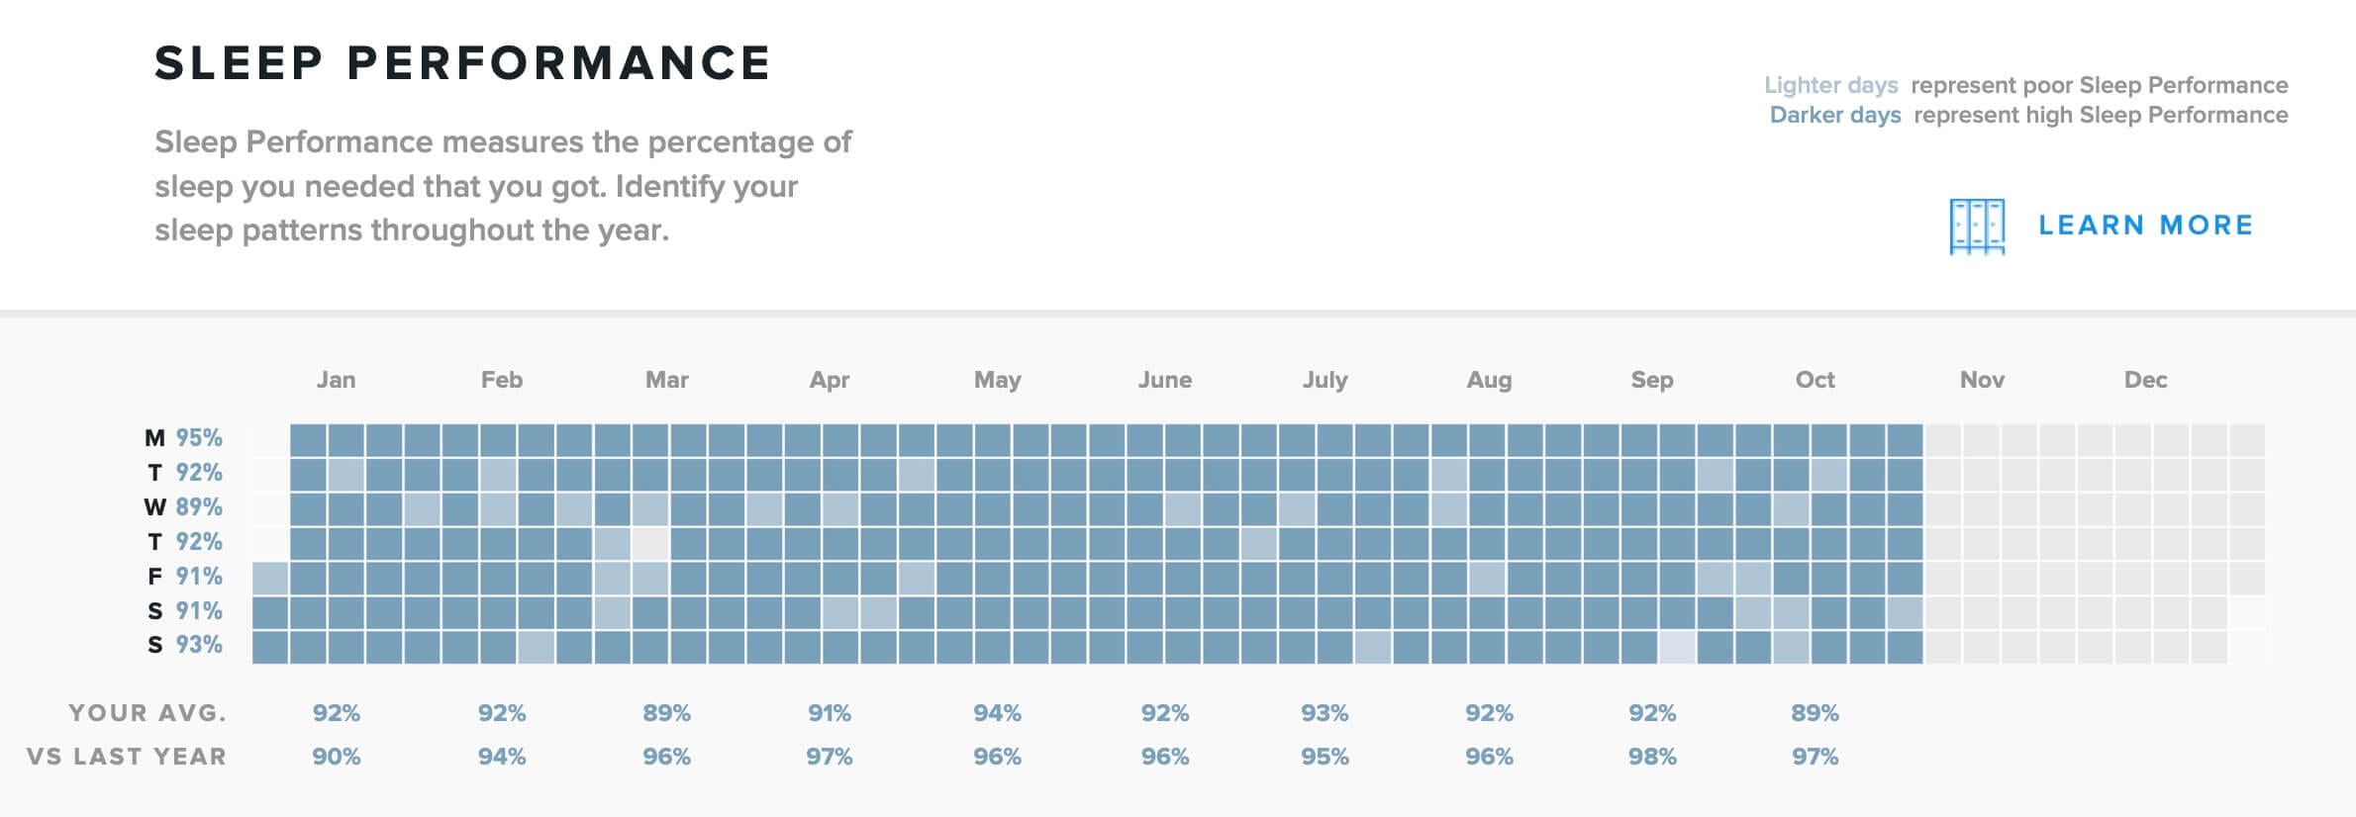Expand the Jan month column header

336,379
